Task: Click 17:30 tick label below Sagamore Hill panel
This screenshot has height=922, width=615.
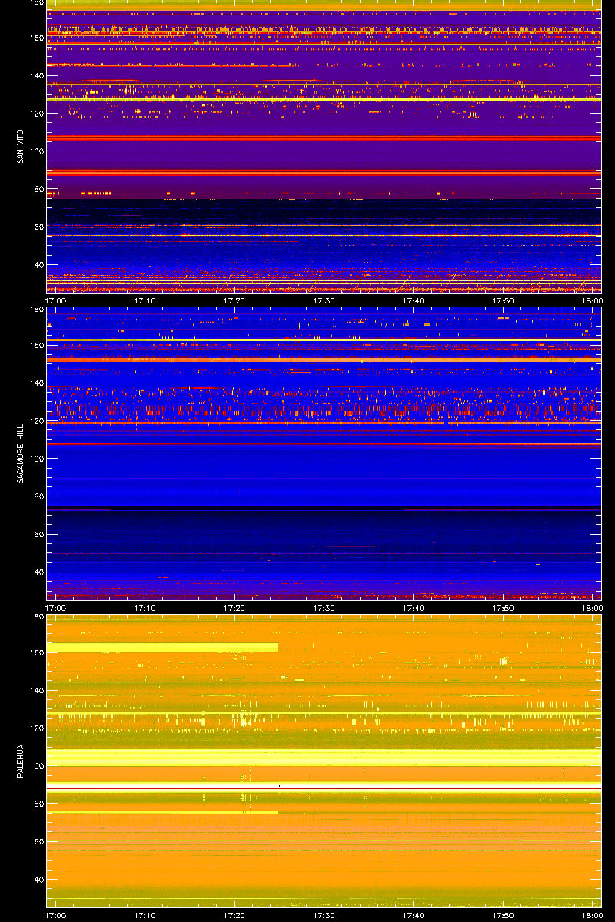Action: tap(324, 609)
